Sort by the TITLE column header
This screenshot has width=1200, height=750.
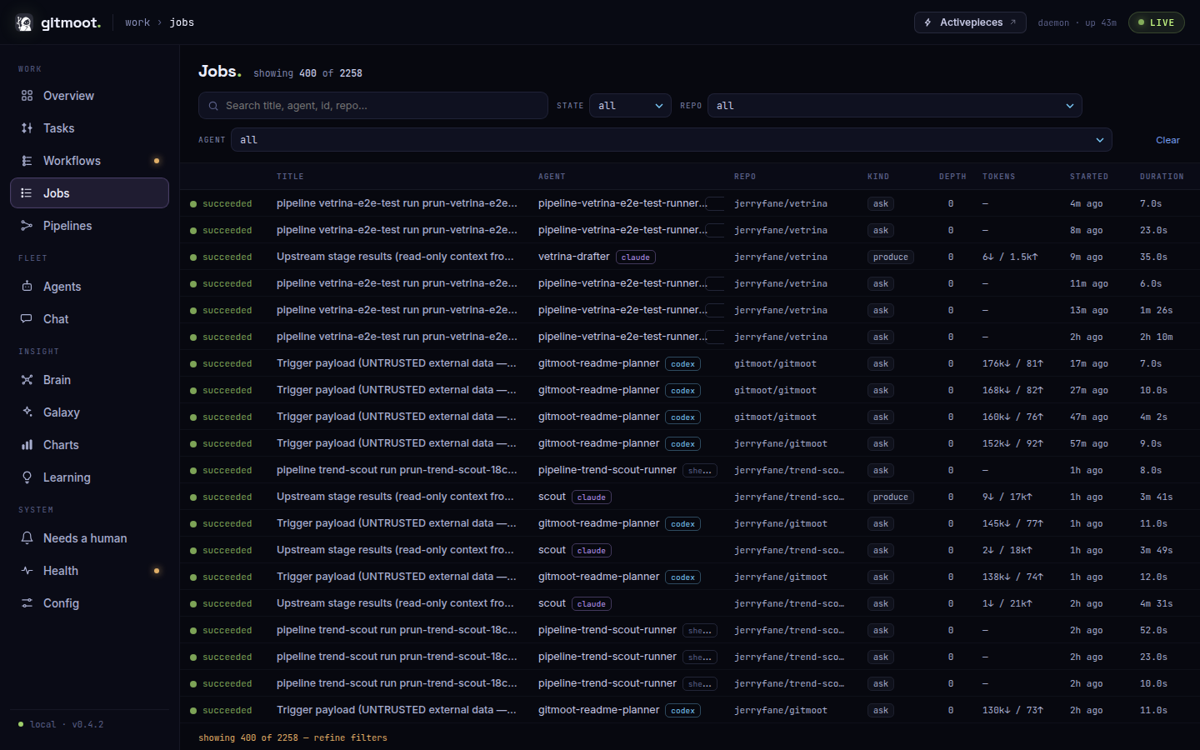pos(290,177)
